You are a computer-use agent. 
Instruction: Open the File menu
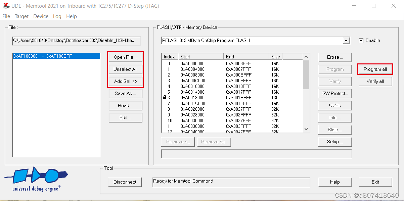tap(6, 16)
